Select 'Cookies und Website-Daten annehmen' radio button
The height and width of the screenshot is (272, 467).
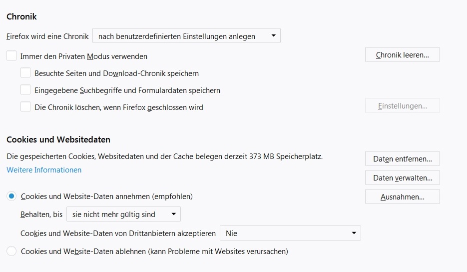[11, 196]
